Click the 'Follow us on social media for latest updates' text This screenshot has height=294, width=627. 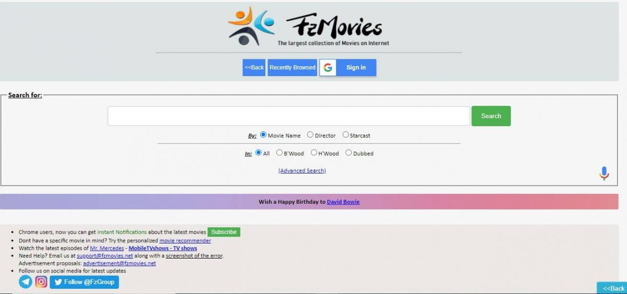[72, 271]
